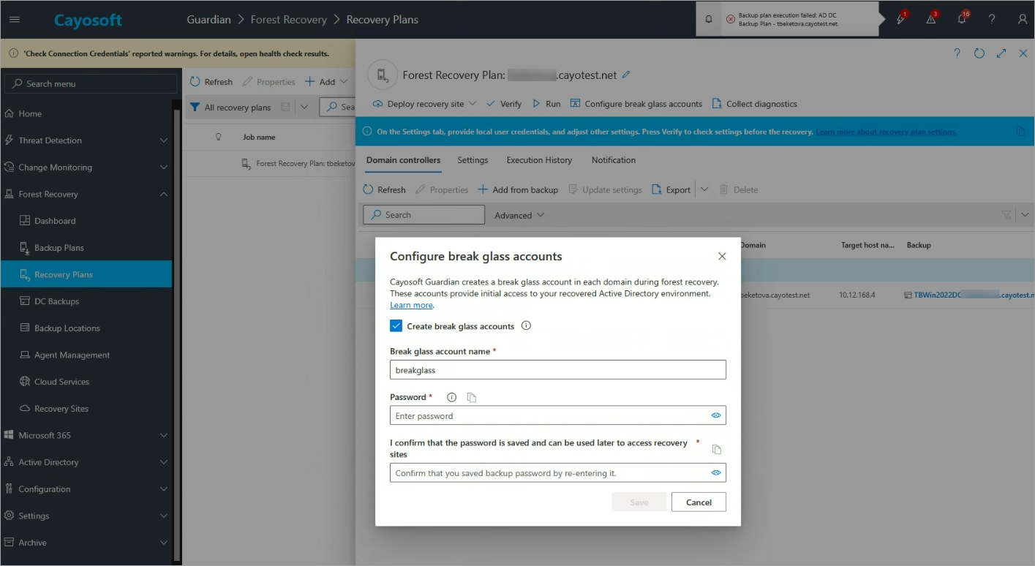Screen dimensions: 1035x566
Task: Open the notifications bell with badge
Action: pos(962,20)
